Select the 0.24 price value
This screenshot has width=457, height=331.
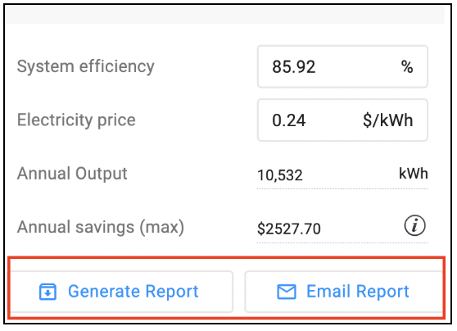pos(289,120)
